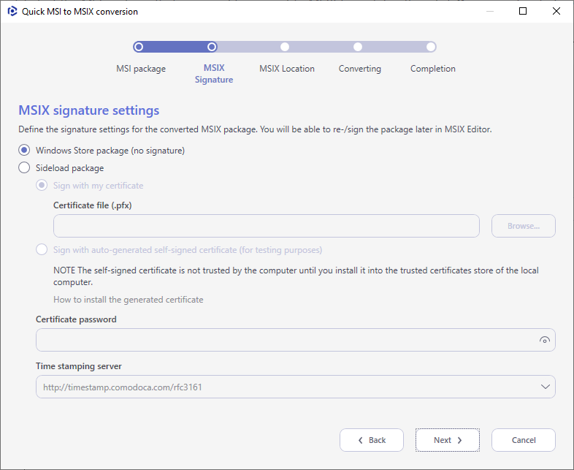The width and height of the screenshot is (574, 470).
Task: Click the MSIX signature settings heading
Action: [89, 110]
